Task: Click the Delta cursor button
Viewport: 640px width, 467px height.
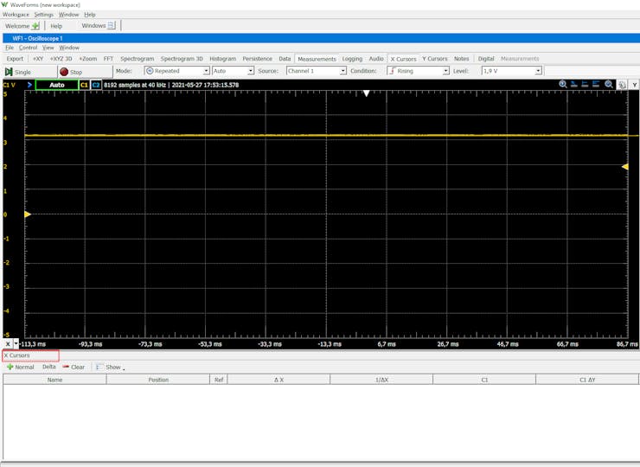Action: [48, 367]
